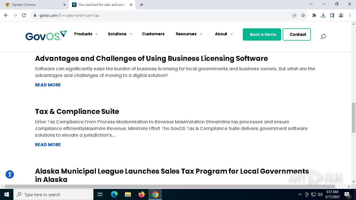This screenshot has height=200, width=356.
Task: Open the Tax & Compliance Suite result
Action: (77, 111)
